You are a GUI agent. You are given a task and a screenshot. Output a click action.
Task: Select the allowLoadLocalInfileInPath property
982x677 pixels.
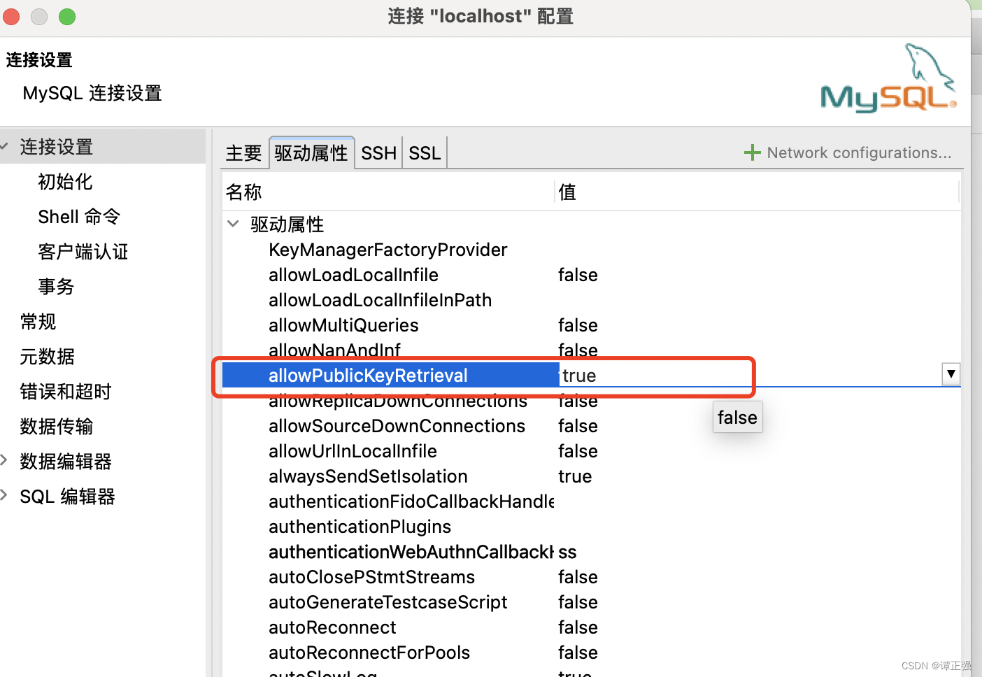tap(380, 300)
